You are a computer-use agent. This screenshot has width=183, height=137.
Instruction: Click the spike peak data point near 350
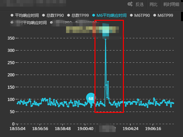(x=105, y=39)
